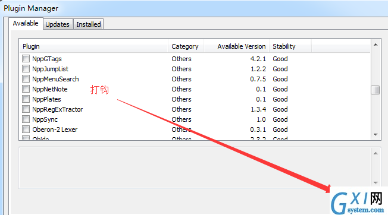Enable the NppNetNote checkbox
The image size is (388, 215).
26,89
